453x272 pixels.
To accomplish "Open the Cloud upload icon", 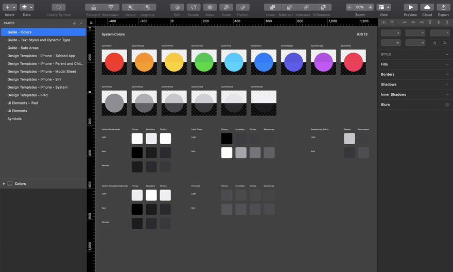I will [x=427, y=7].
